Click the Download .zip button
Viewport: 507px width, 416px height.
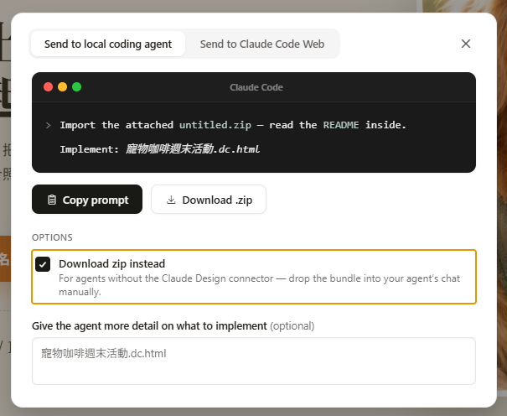coord(209,200)
